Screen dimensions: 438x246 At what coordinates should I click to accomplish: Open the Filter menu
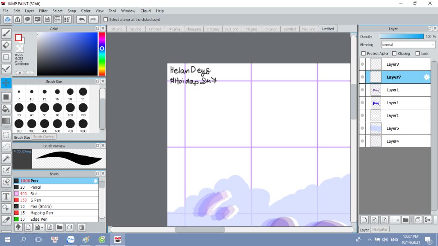(43, 11)
